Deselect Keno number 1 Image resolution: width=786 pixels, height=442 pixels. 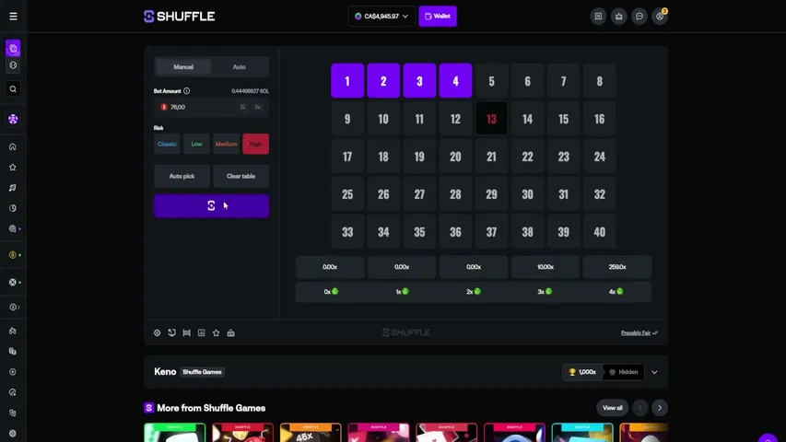pyautogui.click(x=347, y=81)
